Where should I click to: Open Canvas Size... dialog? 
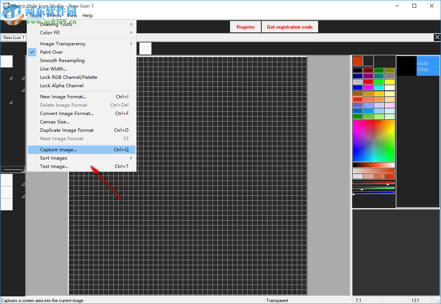pyautogui.click(x=82, y=122)
